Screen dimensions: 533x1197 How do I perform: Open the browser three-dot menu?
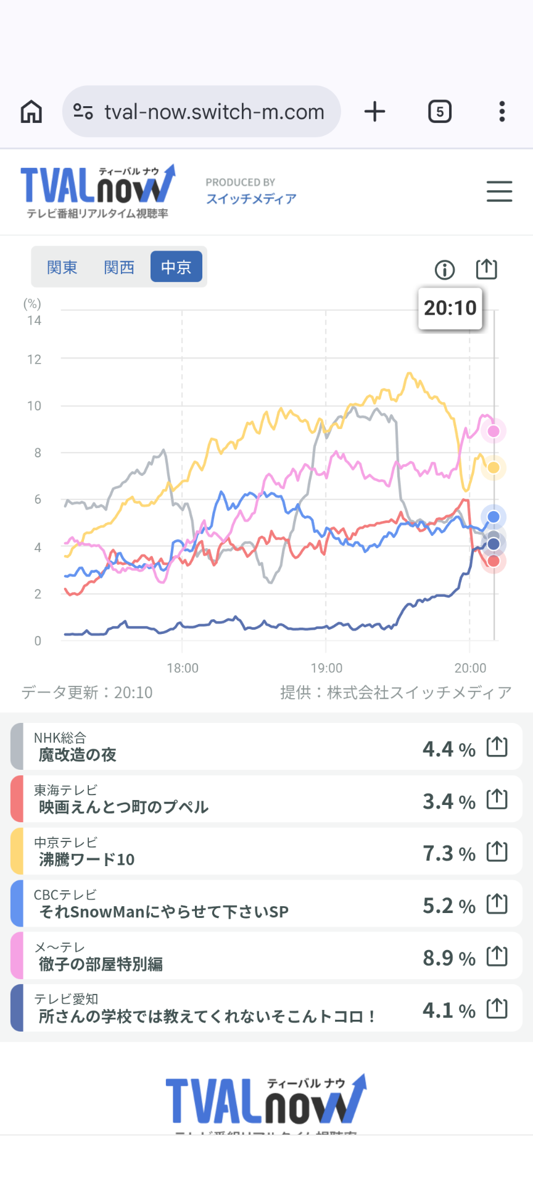click(502, 112)
